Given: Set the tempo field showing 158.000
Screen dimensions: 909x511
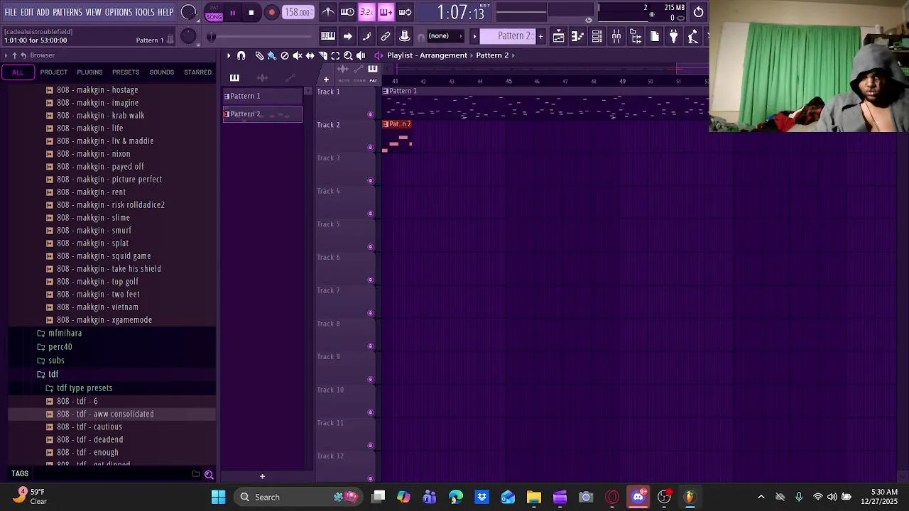Looking at the screenshot, I should pyautogui.click(x=298, y=12).
